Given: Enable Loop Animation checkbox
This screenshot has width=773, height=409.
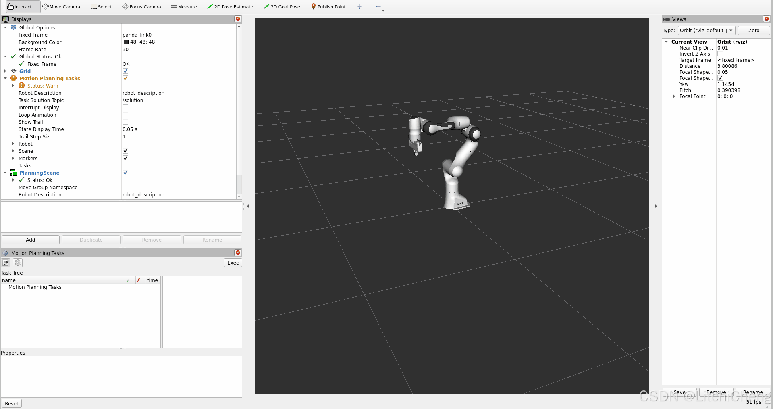Looking at the screenshot, I should (x=125, y=115).
